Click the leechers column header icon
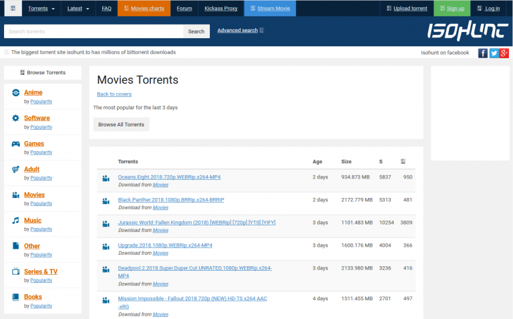 [x=403, y=161]
